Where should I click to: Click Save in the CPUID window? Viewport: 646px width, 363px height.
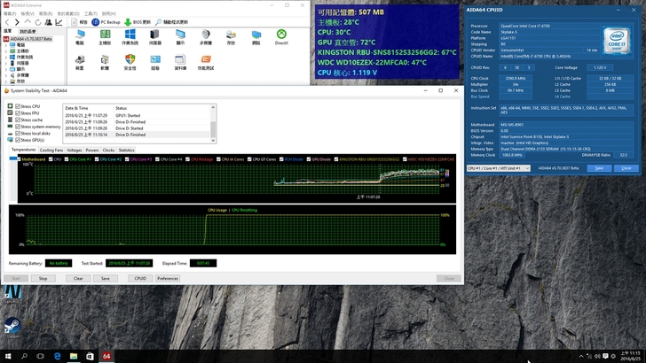599,167
